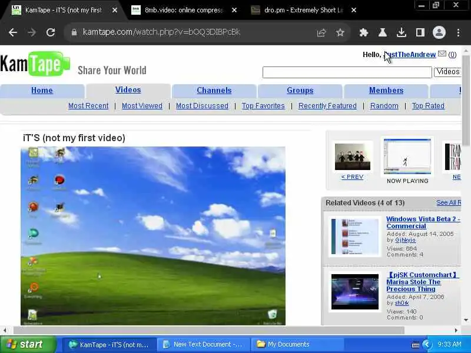Open Windows Vista Beta 2 Commercial link

point(423,222)
